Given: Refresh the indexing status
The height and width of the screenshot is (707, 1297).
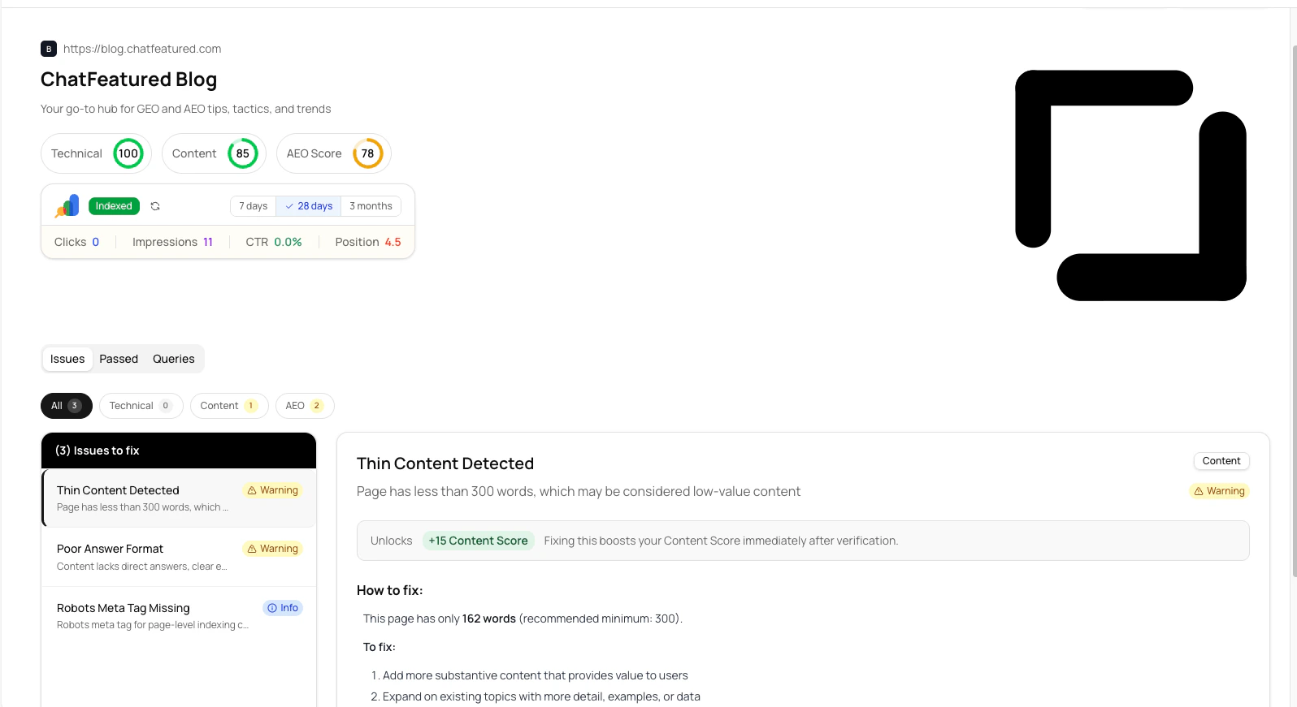Looking at the screenshot, I should point(155,206).
